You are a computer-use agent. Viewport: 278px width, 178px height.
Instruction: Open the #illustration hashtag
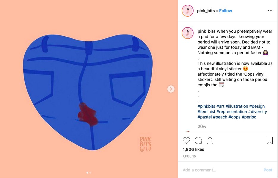coord(237,106)
